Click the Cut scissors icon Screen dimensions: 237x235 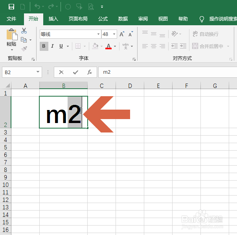[24, 31]
